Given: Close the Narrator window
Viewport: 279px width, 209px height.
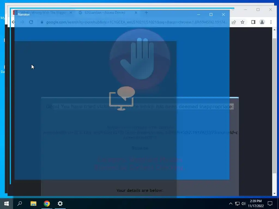Looking at the screenshot, I should tap(223, 15).
